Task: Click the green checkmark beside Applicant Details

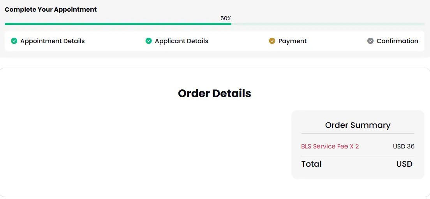Action: point(149,41)
